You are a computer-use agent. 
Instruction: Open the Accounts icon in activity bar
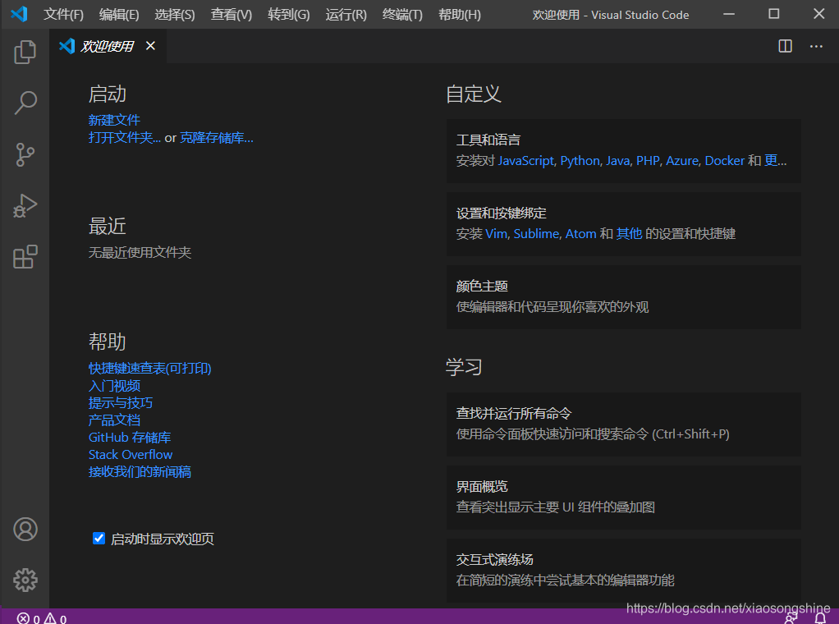click(x=25, y=529)
